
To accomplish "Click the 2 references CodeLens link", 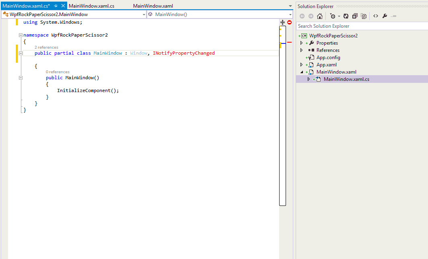I will (x=46, y=47).
